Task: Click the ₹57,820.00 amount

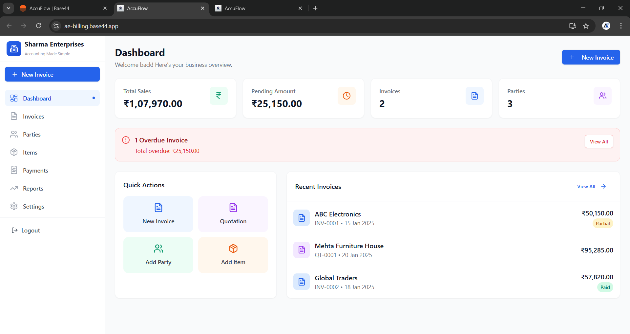Action: click(x=597, y=277)
